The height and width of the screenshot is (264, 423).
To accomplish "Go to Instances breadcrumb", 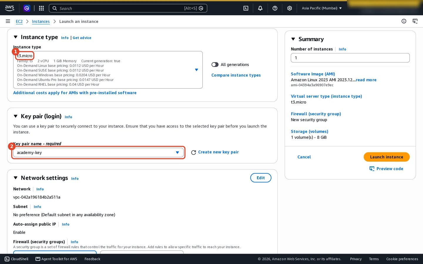I will tap(41, 21).
